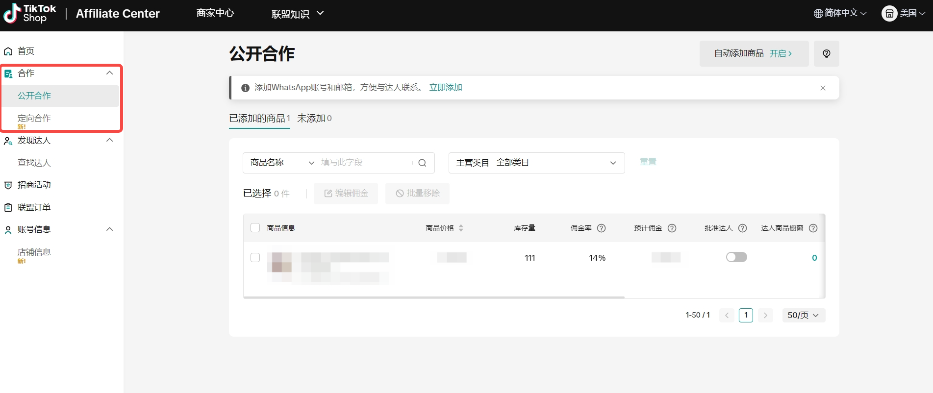Open 定向合作 in the sidebar
Viewport: 933px width, 393px height.
[34, 118]
